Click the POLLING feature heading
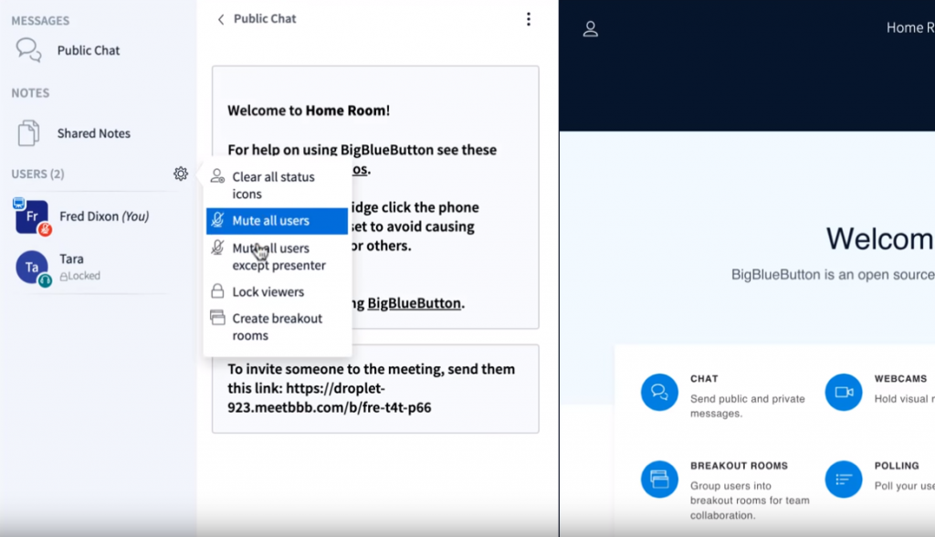Image resolution: width=935 pixels, height=537 pixels. click(897, 466)
